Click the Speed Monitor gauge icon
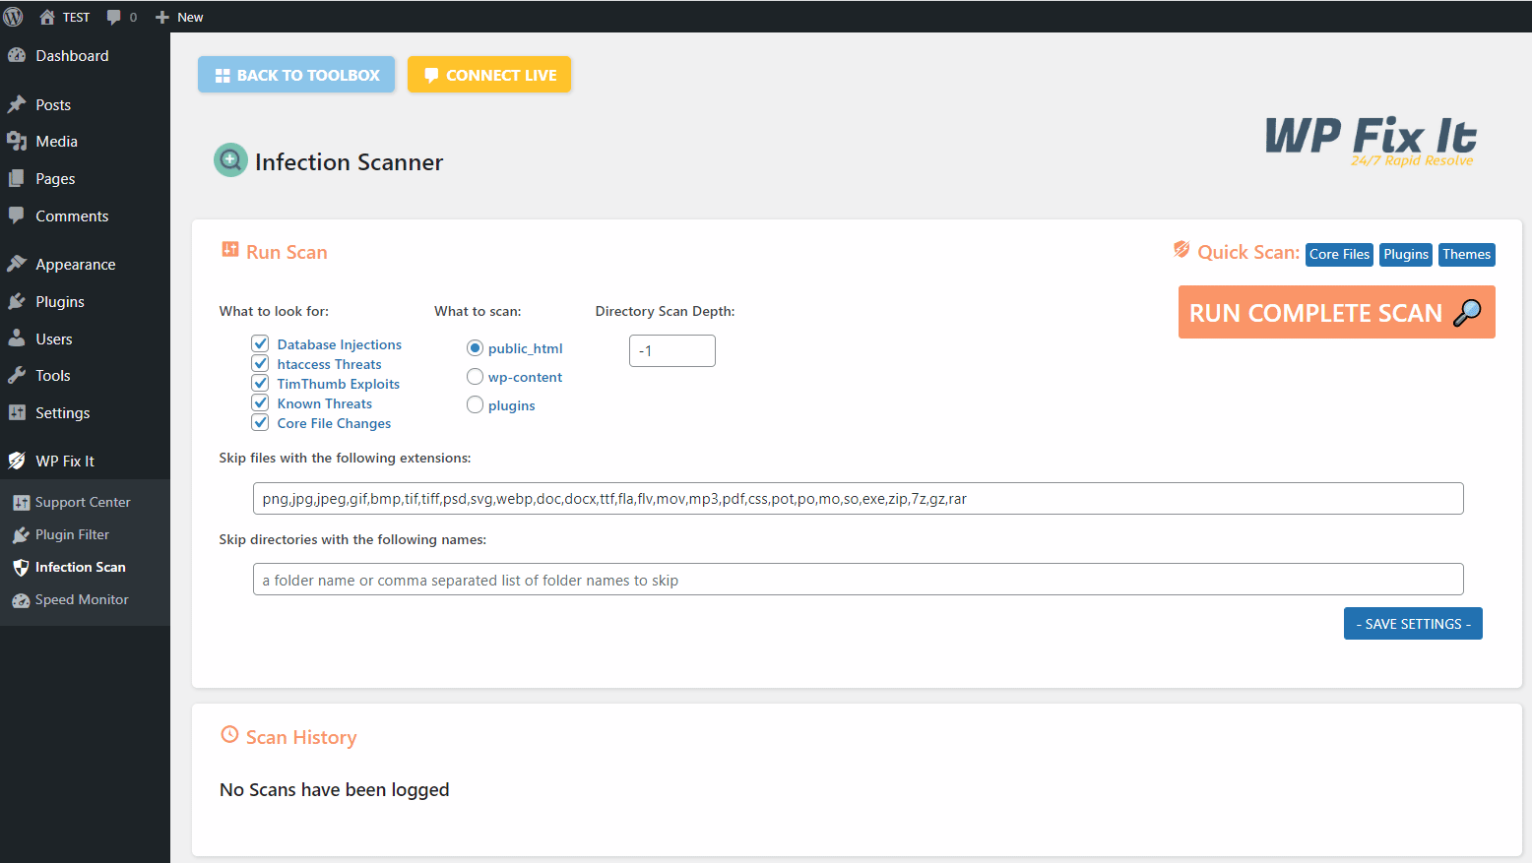1532x863 pixels. (21, 600)
